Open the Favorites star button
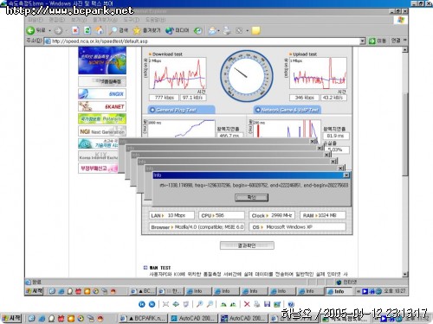 (146, 30)
